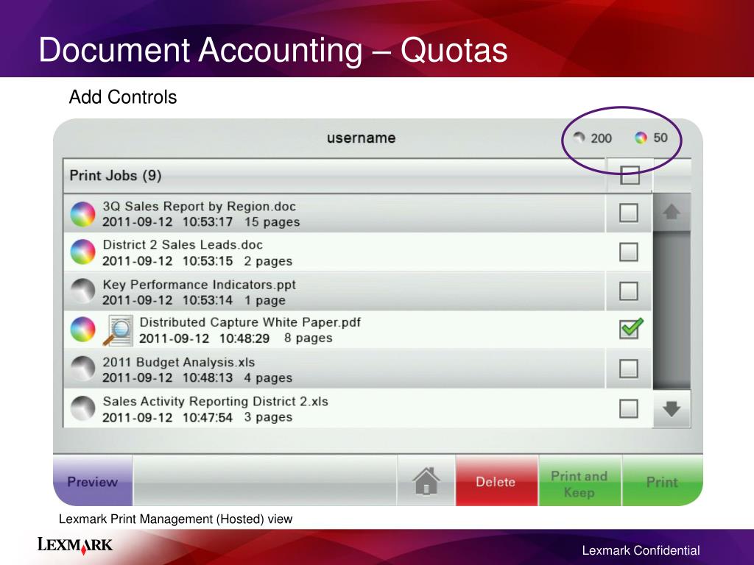Check the box for 2011 Budget Analysis.xls
754x565 pixels.
click(x=629, y=369)
